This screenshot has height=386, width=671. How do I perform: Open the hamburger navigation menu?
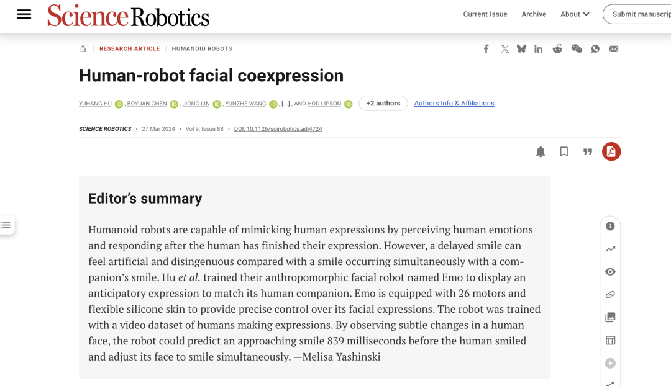tap(24, 14)
